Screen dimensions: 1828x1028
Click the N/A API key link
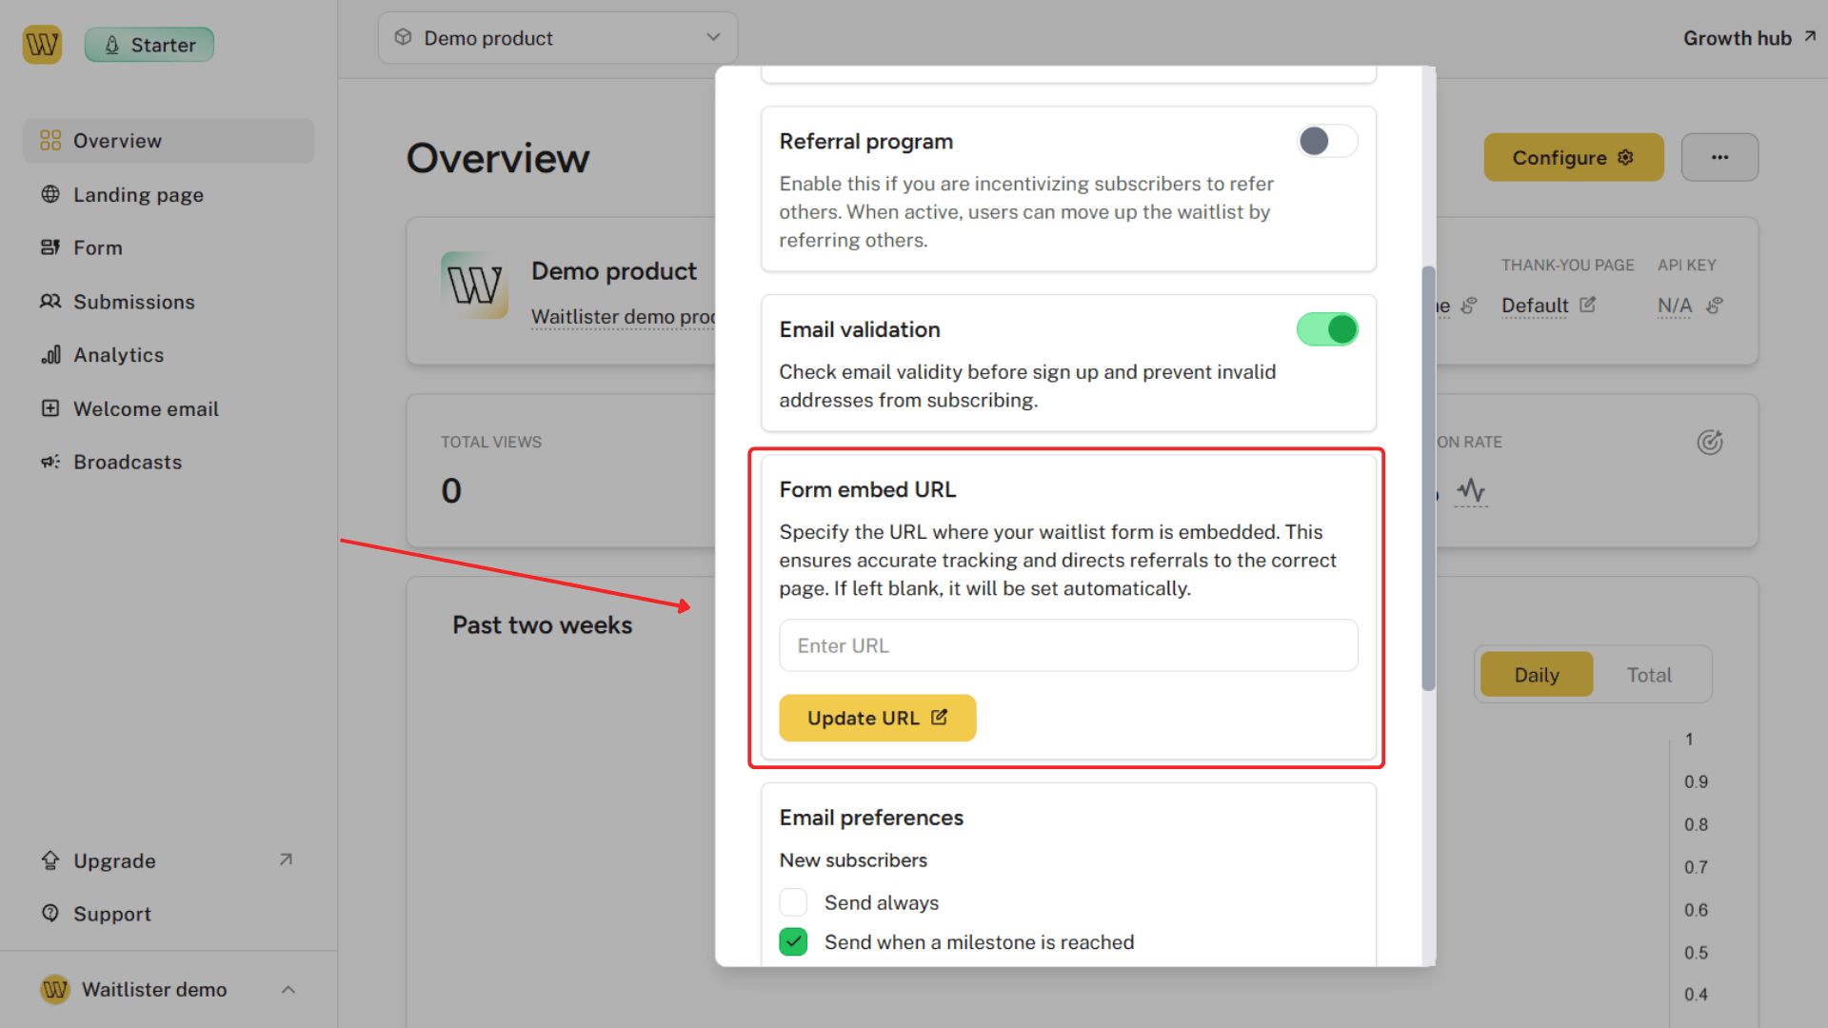pos(1675,306)
